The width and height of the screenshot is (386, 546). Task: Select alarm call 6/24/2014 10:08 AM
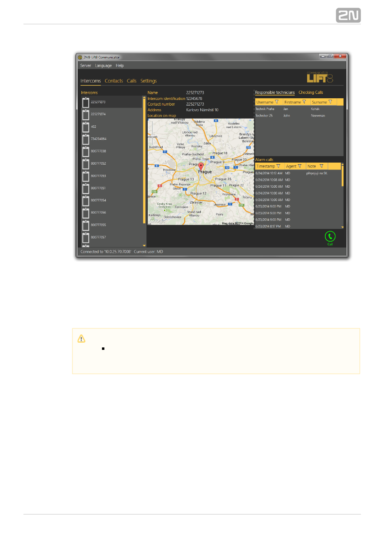tap(298, 180)
